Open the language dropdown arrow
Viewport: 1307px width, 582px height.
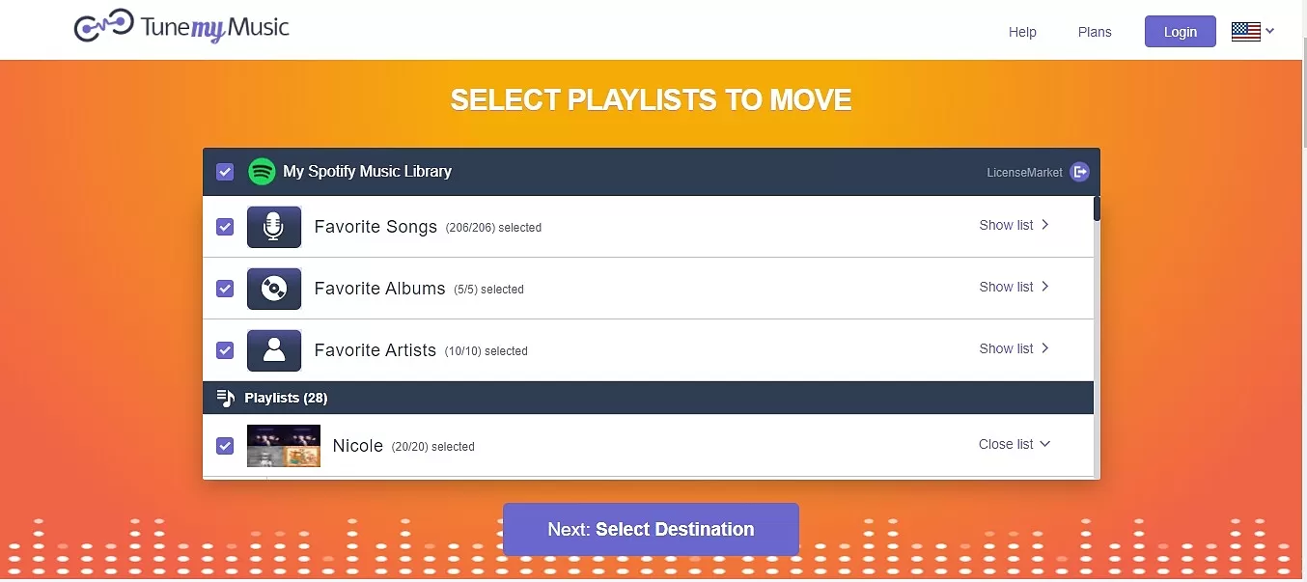[1270, 31]
